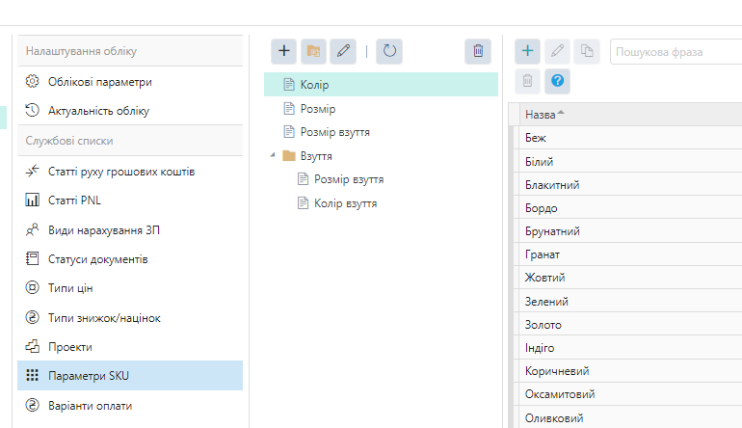The height and width of the screenshot is (428, 742).
Task: Select the Блакитний row in table
Action: coord(552,184)
